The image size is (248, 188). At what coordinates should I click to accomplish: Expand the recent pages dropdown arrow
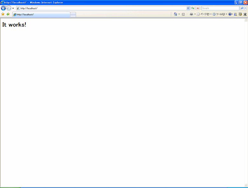13,8
